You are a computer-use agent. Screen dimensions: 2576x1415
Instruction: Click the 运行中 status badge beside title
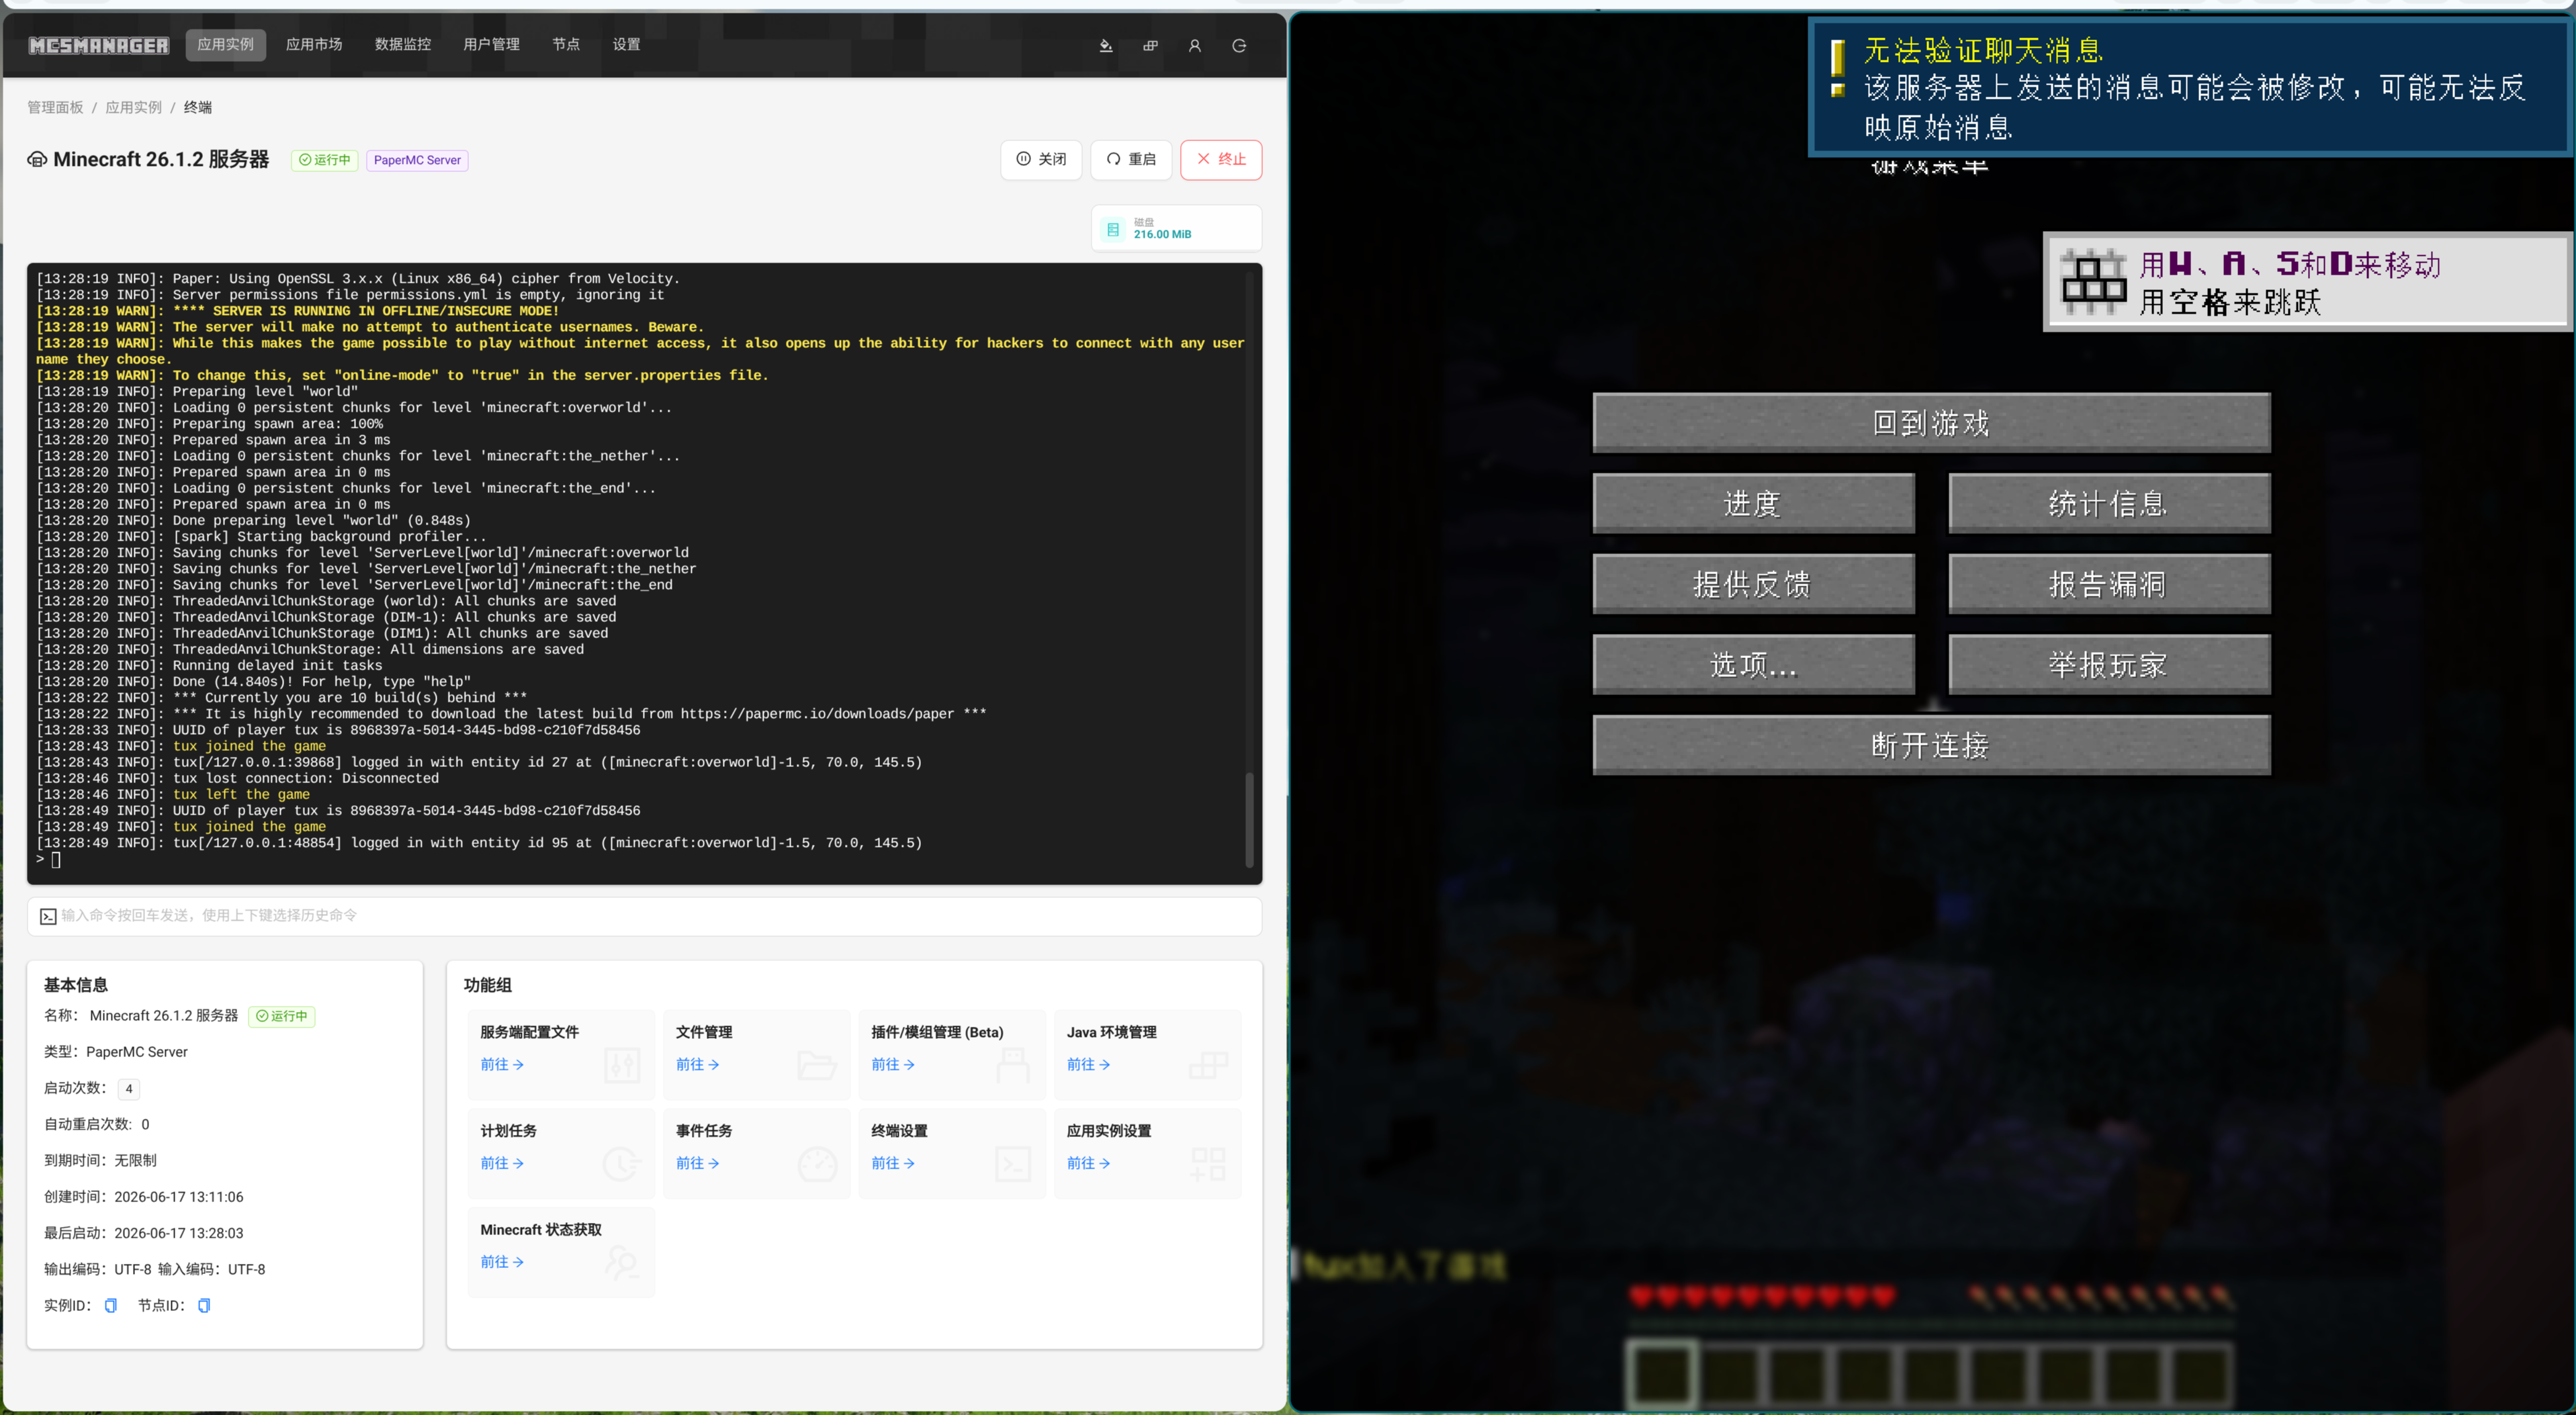coord(325,160)
